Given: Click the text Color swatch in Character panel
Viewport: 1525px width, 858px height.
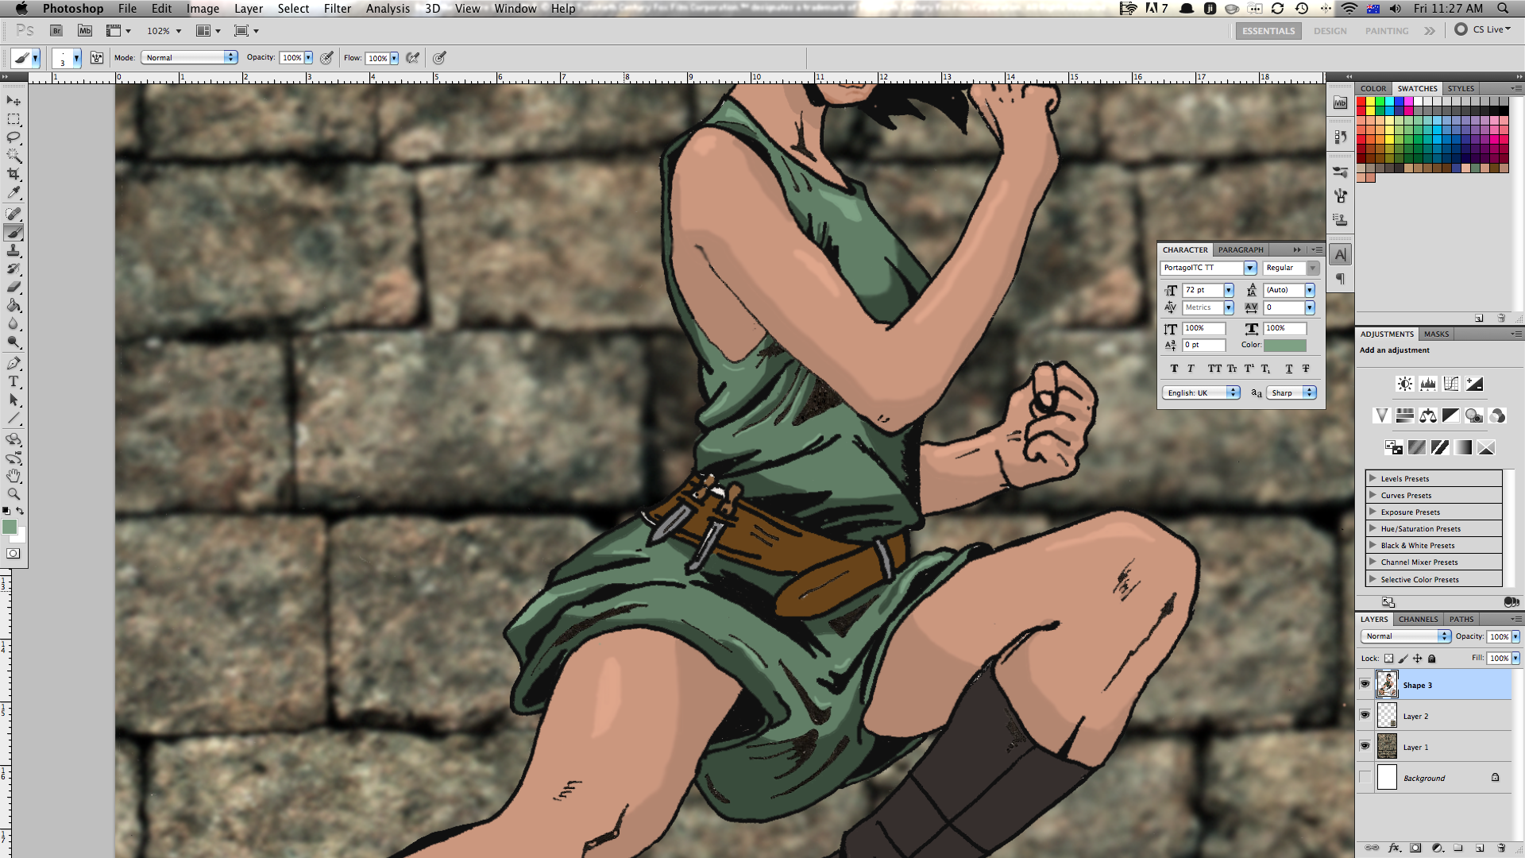Looking at the screenshot, I should tap(1284, 346).
